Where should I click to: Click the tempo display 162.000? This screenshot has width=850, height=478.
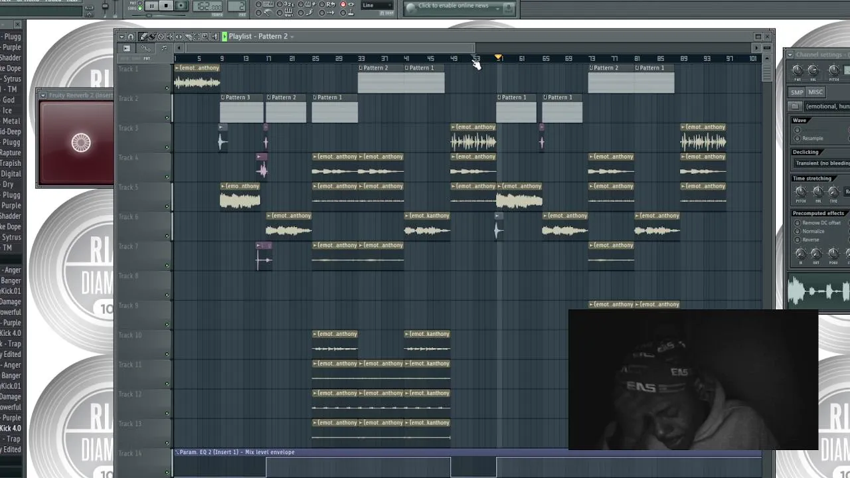(x=207, y=6)
